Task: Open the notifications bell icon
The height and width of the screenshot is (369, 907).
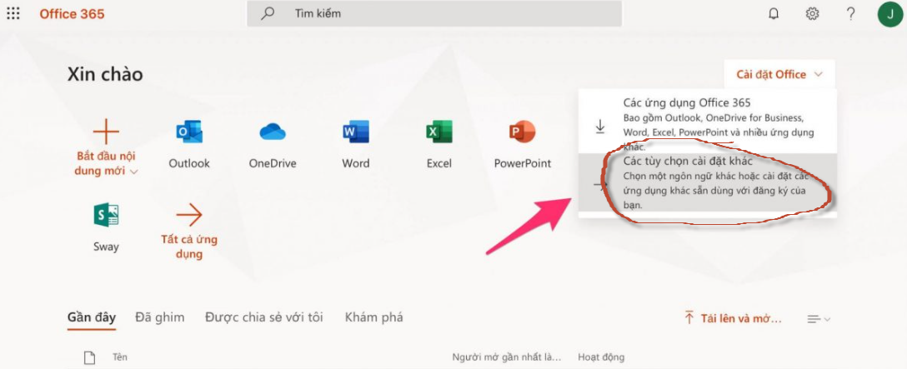Action: [774, 13]
